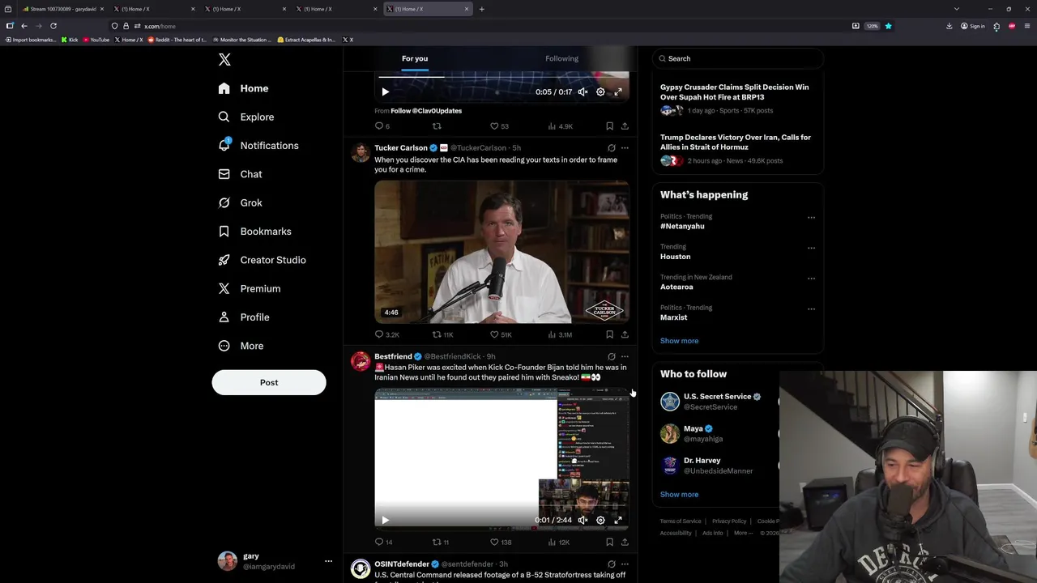Bookmark the Bestfriend post
The width and height of the screenshot is (1037, 583).
pos(609,542)
